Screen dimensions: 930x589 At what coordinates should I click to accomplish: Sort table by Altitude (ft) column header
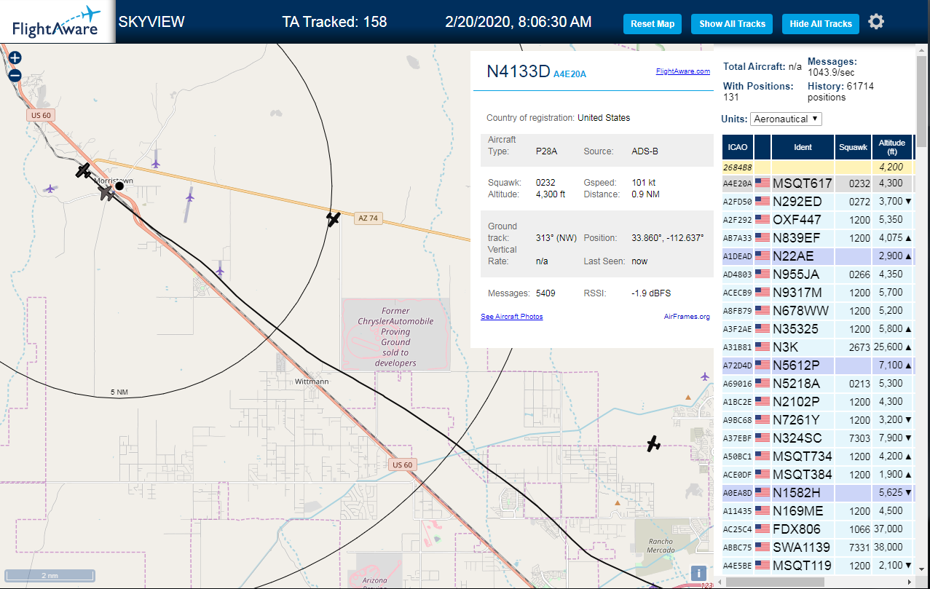[891, 147]
